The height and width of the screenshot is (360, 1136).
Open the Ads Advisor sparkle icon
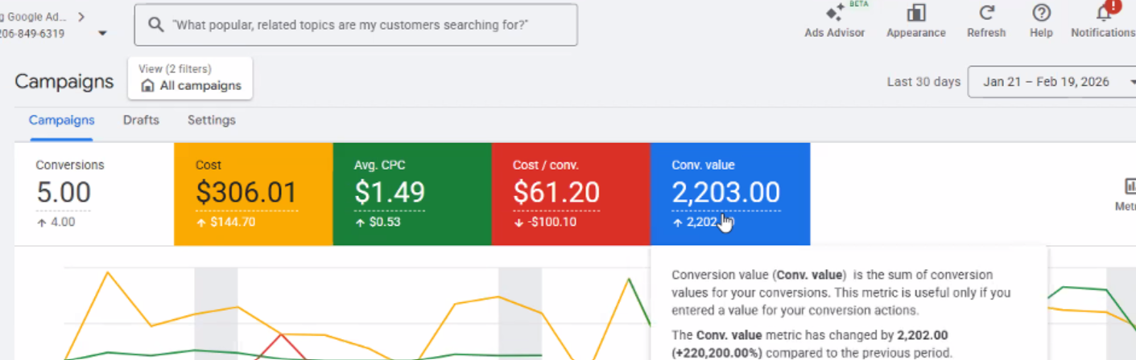tap(835, 13)
